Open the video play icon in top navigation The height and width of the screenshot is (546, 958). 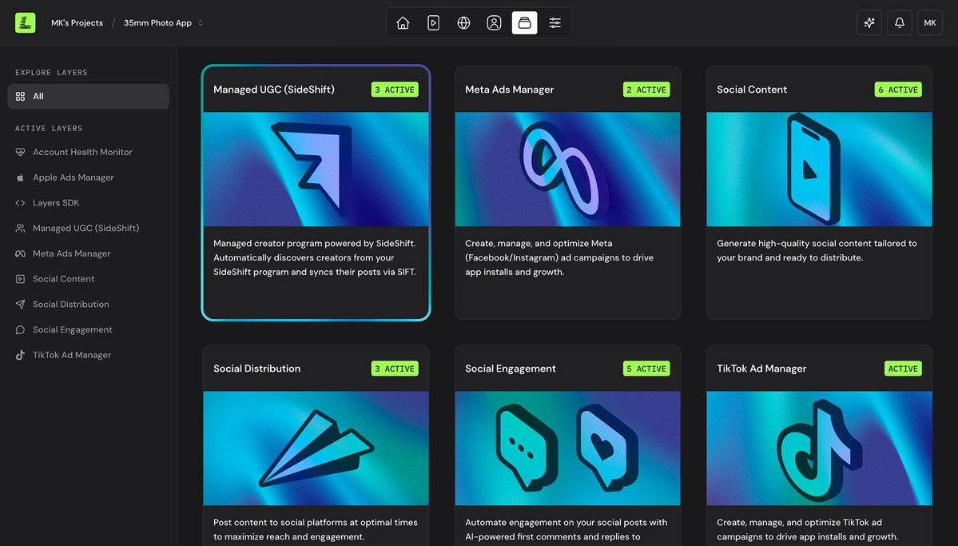[433, 22]
